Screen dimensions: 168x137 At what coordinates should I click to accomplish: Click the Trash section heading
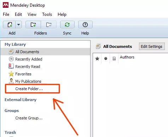(10, 132)
